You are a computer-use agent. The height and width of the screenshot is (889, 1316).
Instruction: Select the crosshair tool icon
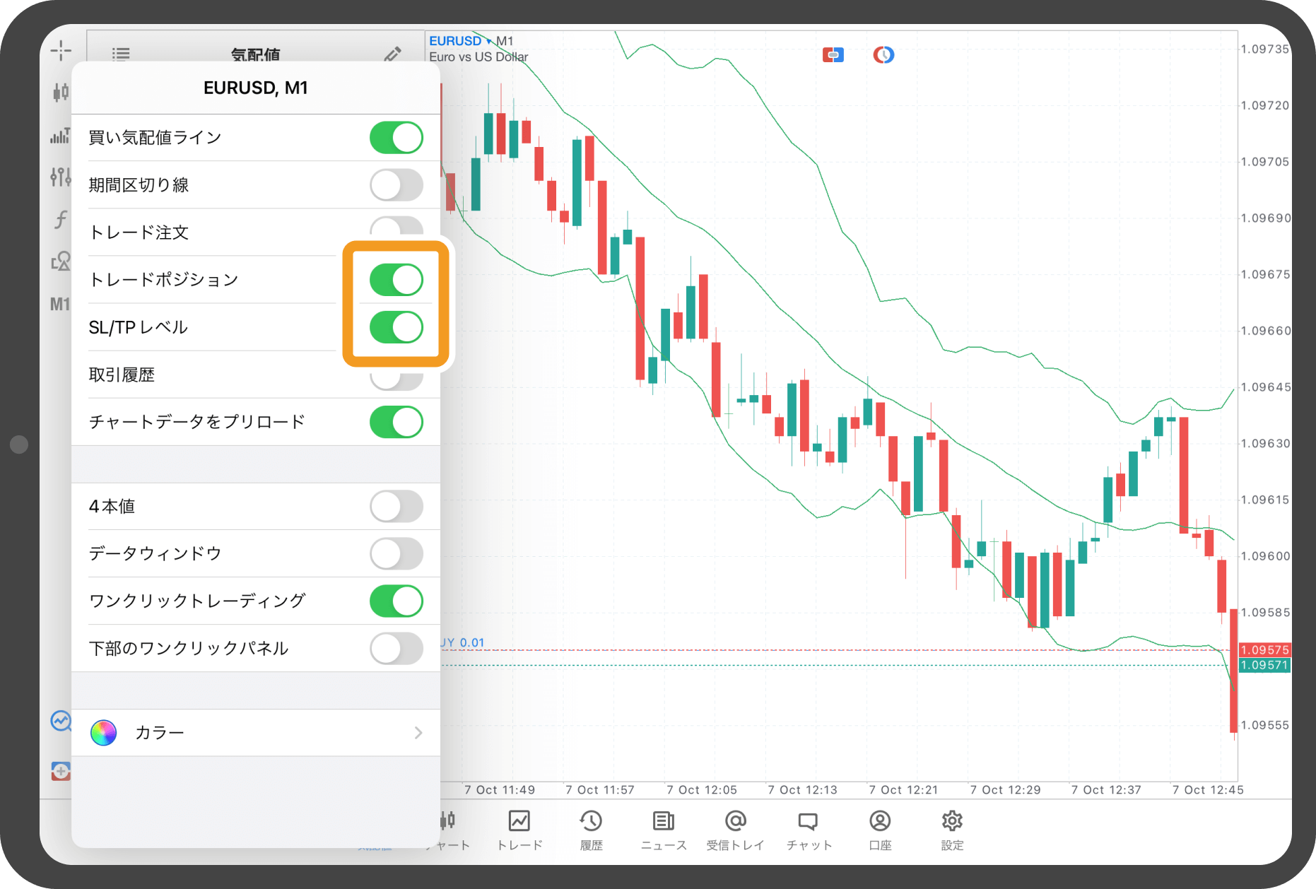pyautogui.click(x=61, y=50)
